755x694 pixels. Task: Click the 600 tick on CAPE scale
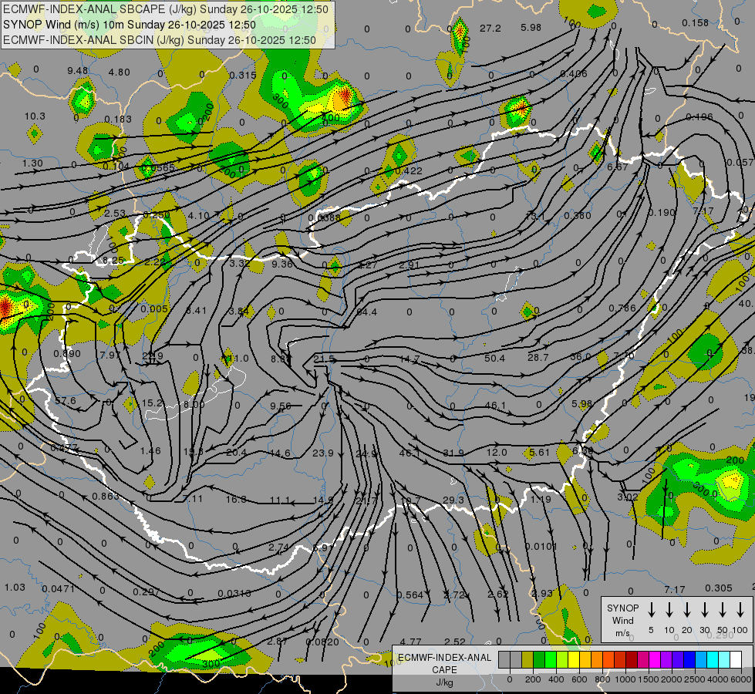579,679
